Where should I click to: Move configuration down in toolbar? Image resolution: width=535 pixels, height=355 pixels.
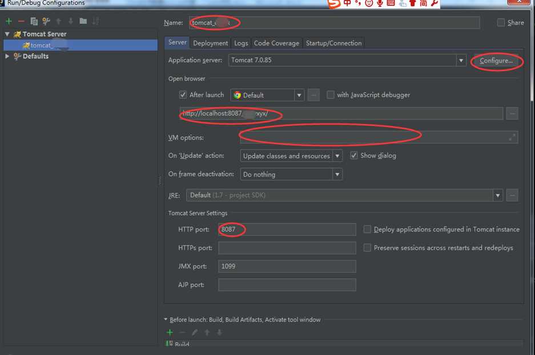[x=71, y=21]
